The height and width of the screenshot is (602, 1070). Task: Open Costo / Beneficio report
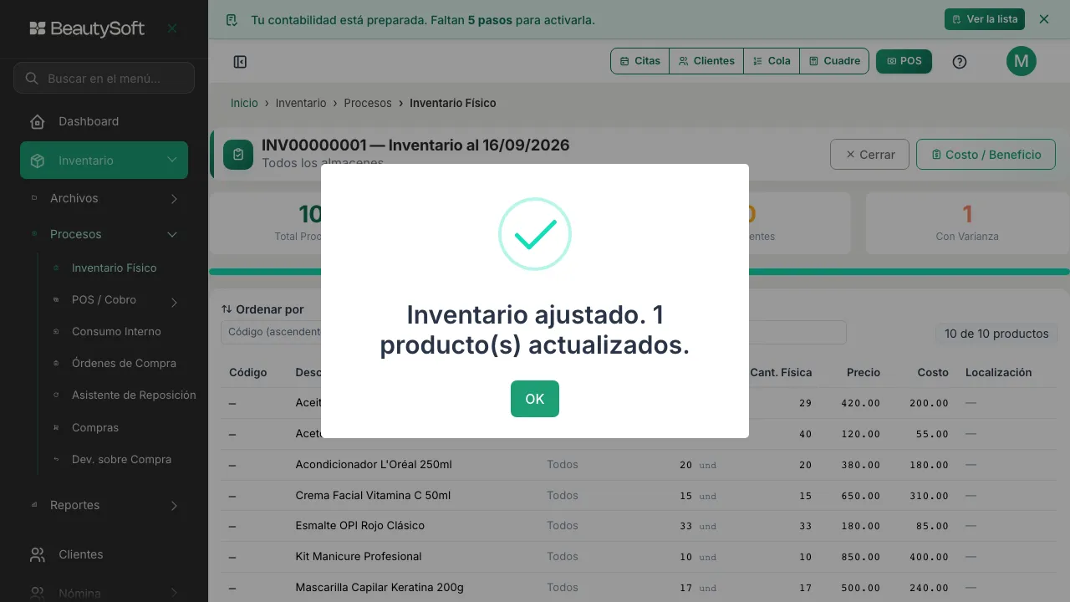(986, 155)
